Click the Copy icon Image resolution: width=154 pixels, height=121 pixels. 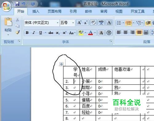pyautogui.click(x=18, y=26)
